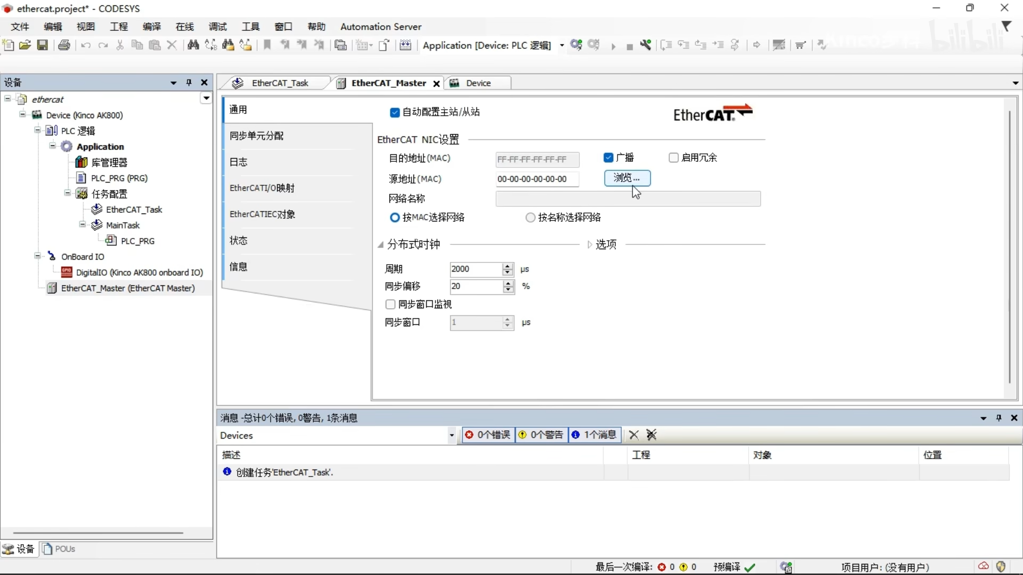
Task: Enable 同步窗口监视 checkbox
Action: pos(390,303)
